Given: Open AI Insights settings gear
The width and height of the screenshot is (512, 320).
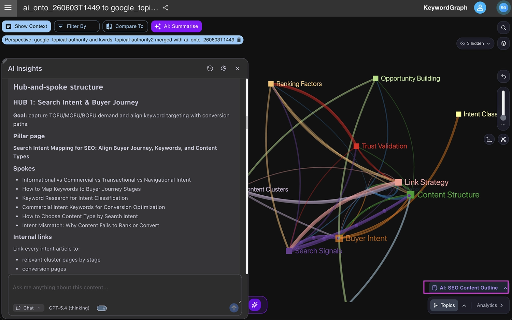Looking at the screenshot, I should coord(224,68).
